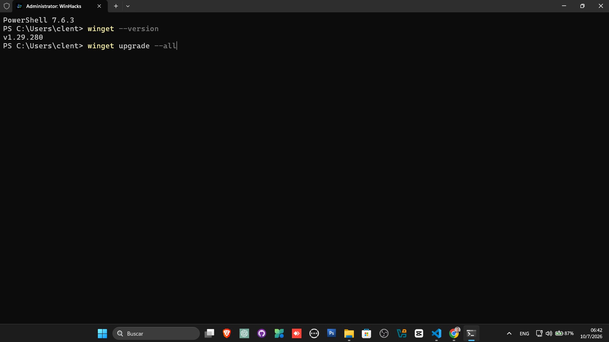The height and width of the screenshot is (342, 609).
Task: Click the Buscar search box on taskbar
Action: click(156, 333)
